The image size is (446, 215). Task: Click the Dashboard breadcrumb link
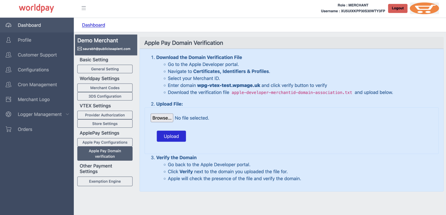(x=93, y=25)
